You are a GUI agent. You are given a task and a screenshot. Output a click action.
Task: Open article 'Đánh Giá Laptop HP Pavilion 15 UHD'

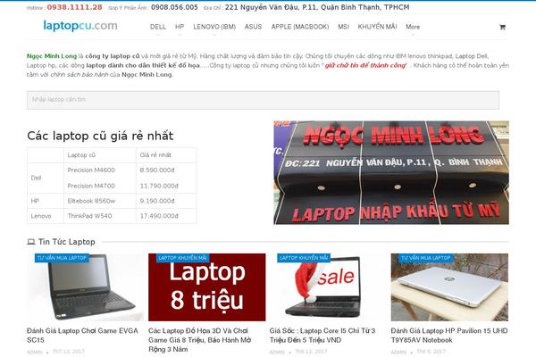click(449, 336)
